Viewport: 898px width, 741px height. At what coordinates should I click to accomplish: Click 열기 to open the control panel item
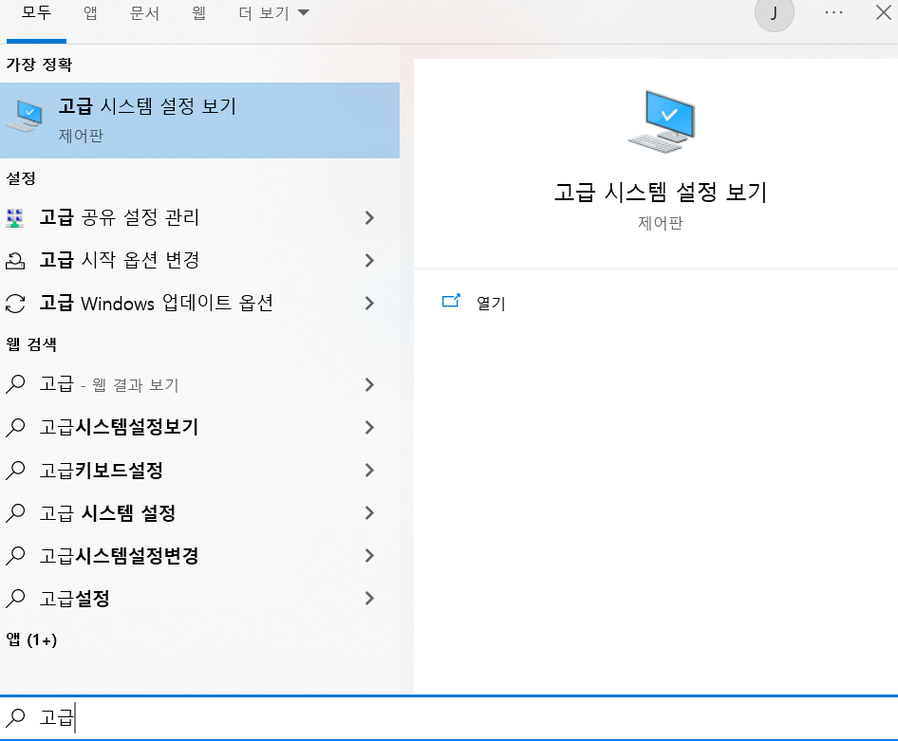tap(491, 304)
